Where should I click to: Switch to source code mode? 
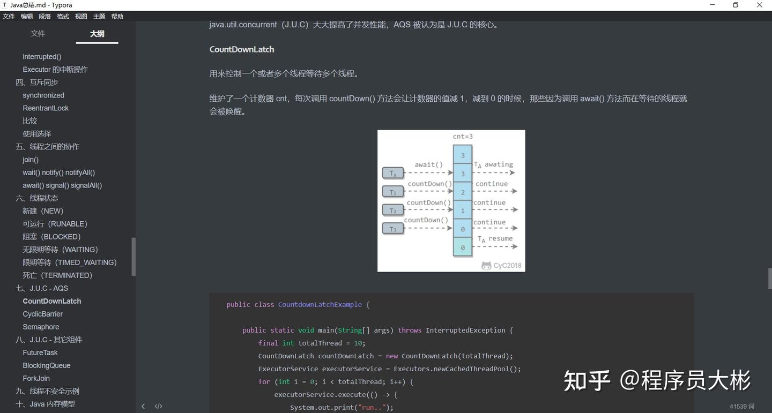point(158,406)
